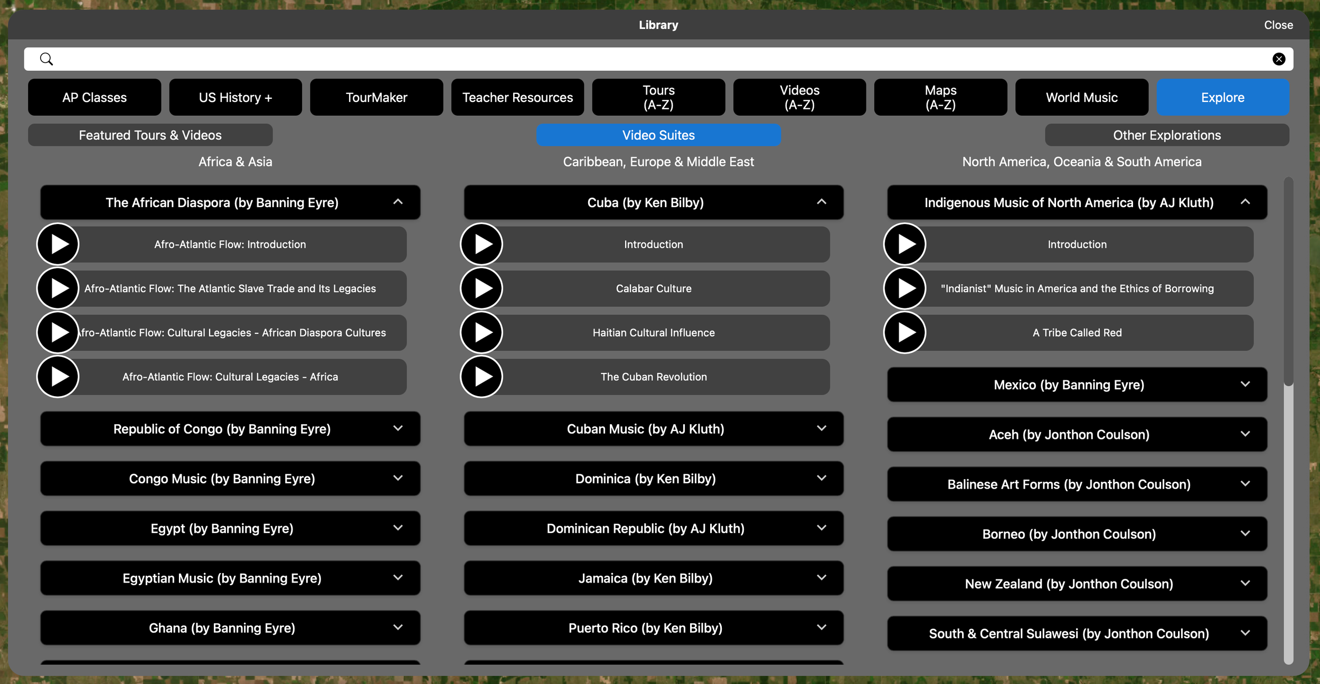Expand Egypt by Banning Eyre suite
The width and height of the screenshot is (1320, 684).
coord(398,528)
